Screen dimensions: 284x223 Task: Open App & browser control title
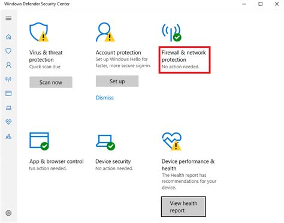[x=56, y=161]
